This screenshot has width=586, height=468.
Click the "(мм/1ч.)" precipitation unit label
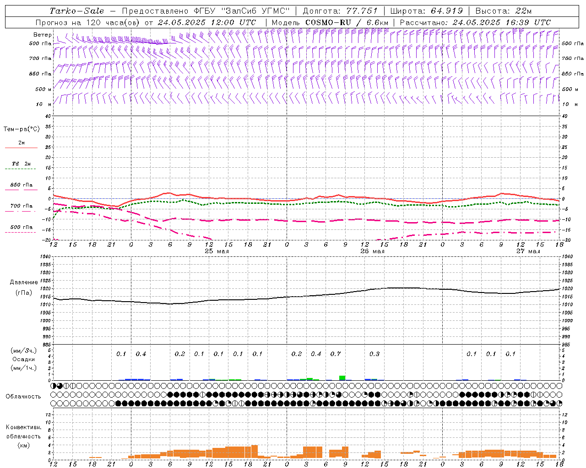tap(24, 368)
